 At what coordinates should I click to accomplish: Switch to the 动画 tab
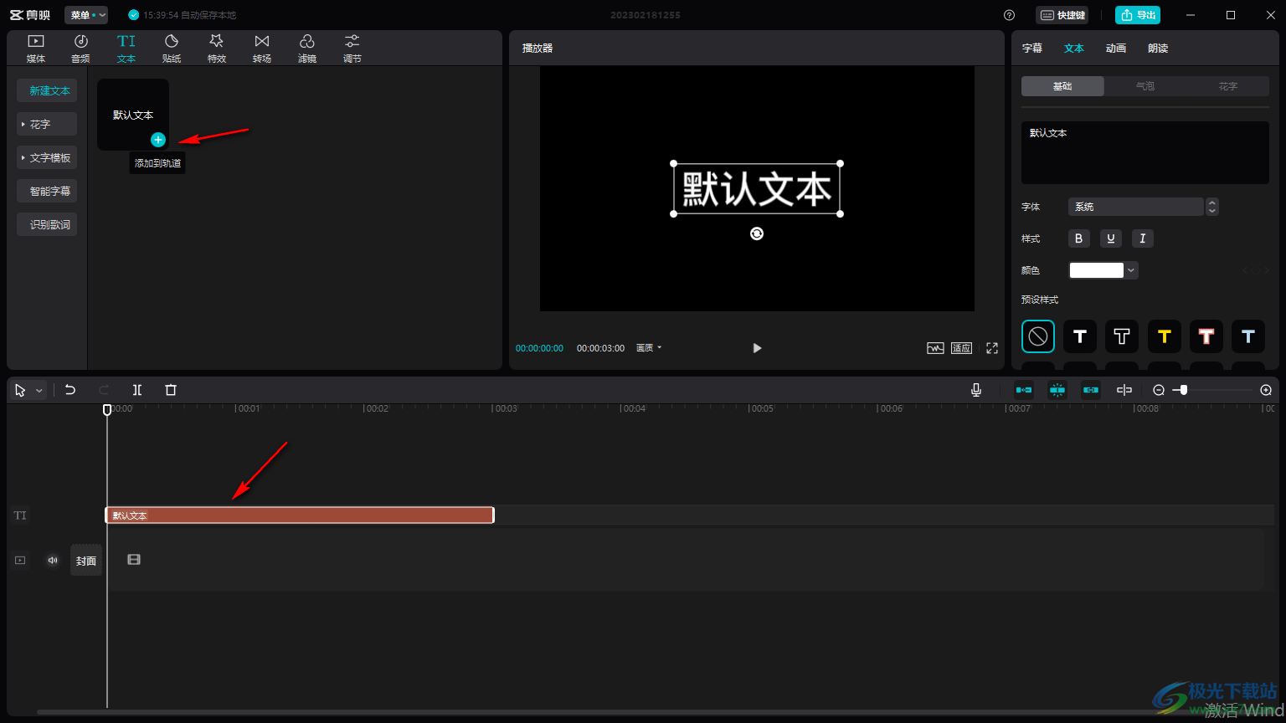pos(1116,49)
